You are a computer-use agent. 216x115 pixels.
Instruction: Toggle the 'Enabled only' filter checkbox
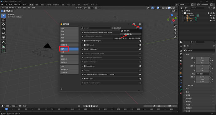coord(113,28)
